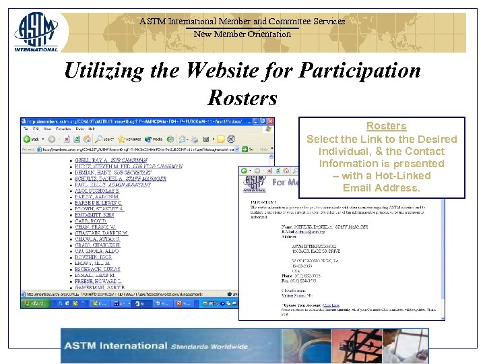Click the ASTM logo in contact info window
The image size is (485, 364).
255,184
